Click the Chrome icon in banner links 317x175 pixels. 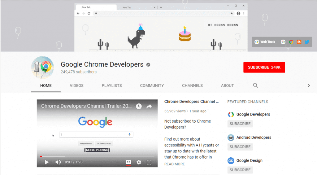[291, 42]
